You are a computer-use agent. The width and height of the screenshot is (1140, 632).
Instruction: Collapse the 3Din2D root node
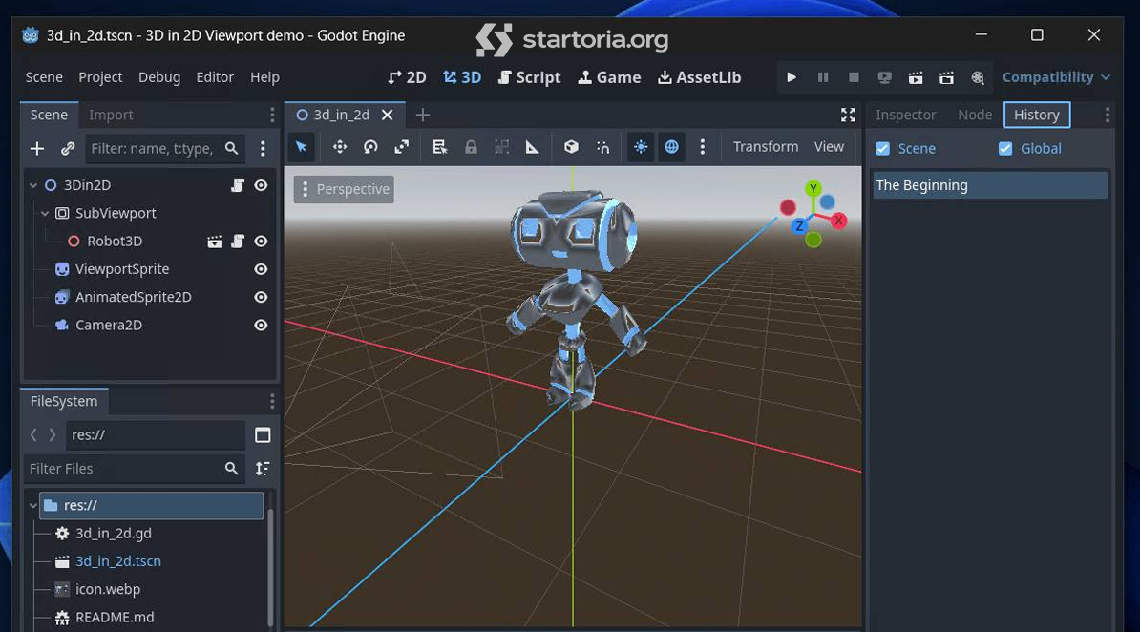32,185
